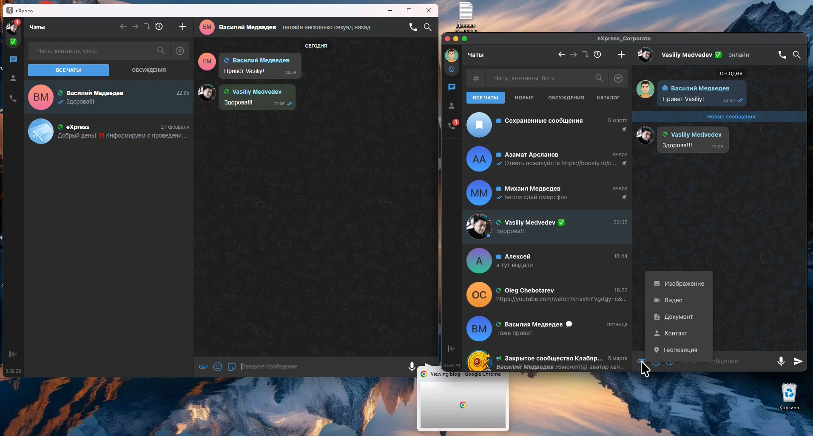Toggle the chat filter icon in eXpress_Corporate
Image resolution: width=813 pixels, height=436 pixels.
tap(618, 79)
